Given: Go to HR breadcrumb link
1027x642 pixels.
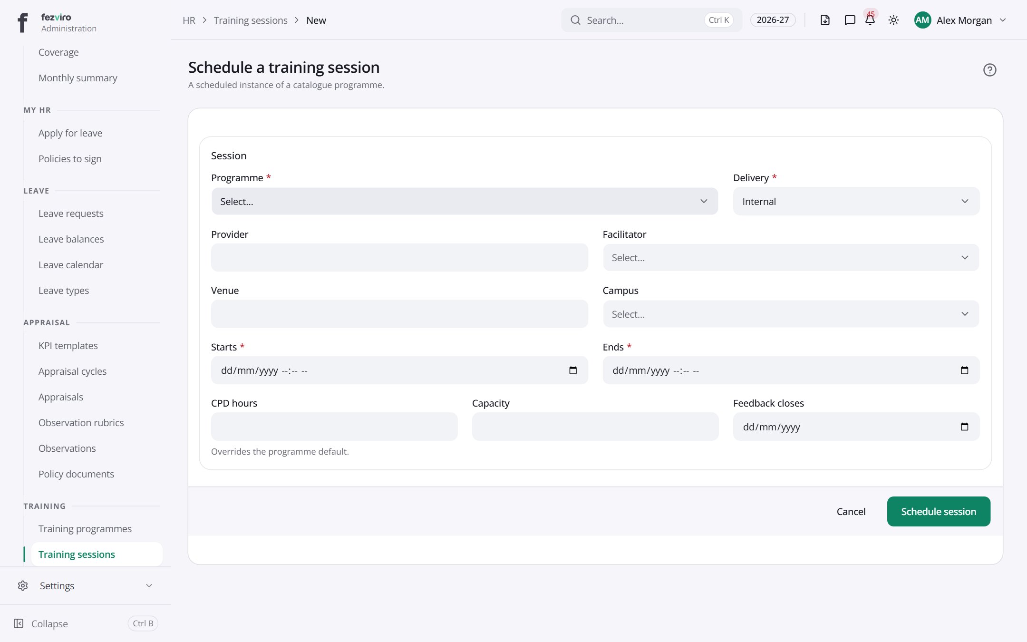Looking at the screenshot, I should pos(189,20).
